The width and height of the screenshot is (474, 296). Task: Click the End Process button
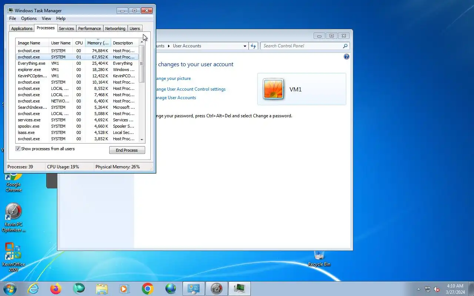click(x=127, y=150)
